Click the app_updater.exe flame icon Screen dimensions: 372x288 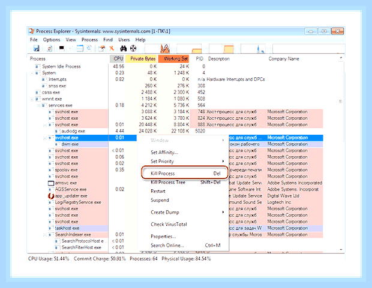pos(51,196)
